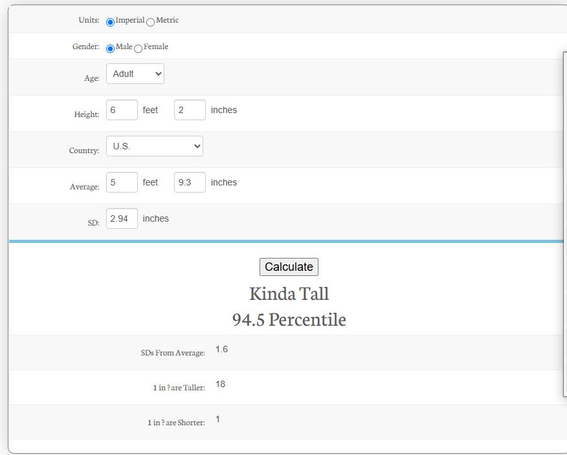567x455 pixels.
Task: Click the '1 in ? are Shorter:' label
Action: click(x=176, y=423)
